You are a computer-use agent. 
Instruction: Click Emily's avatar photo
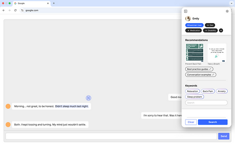188,18
